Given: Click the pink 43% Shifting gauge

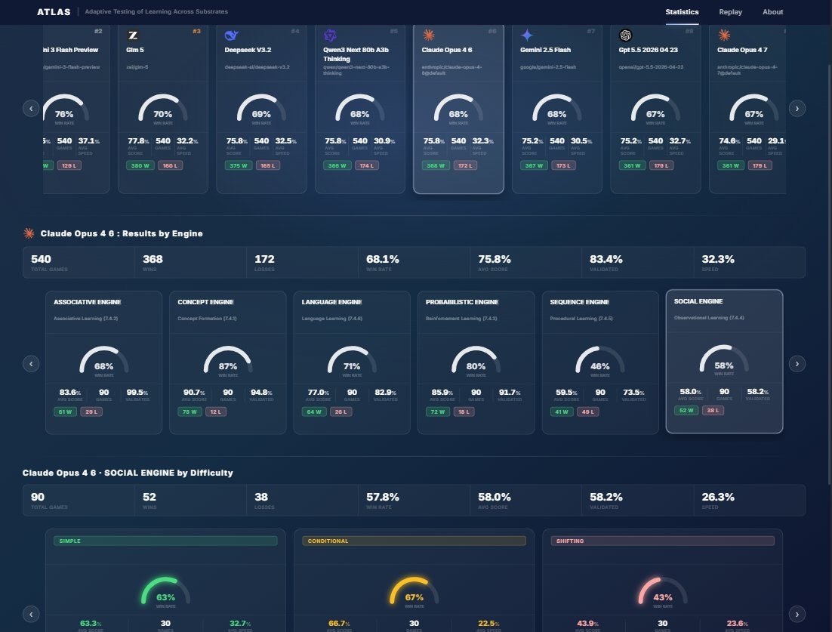Looking at the screenshot, I should point(662,592).
